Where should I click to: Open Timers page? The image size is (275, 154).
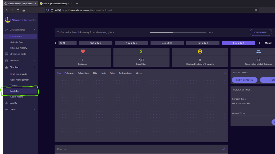pos(14,85)
